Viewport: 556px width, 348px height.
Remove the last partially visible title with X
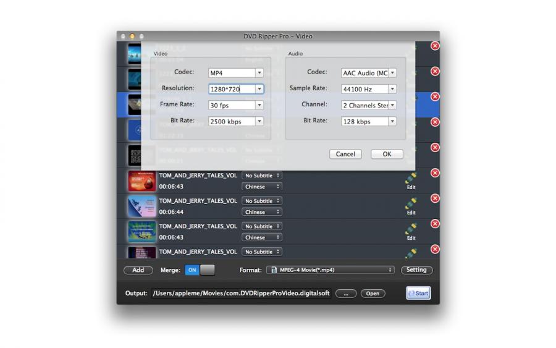(x=435, y=249)
